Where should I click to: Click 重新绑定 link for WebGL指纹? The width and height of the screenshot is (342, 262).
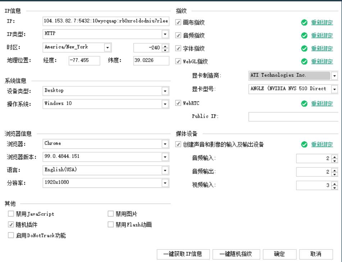point(322,62)
